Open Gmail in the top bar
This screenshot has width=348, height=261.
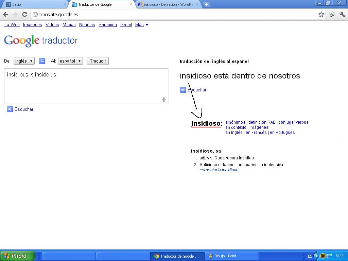pos(126,24)
